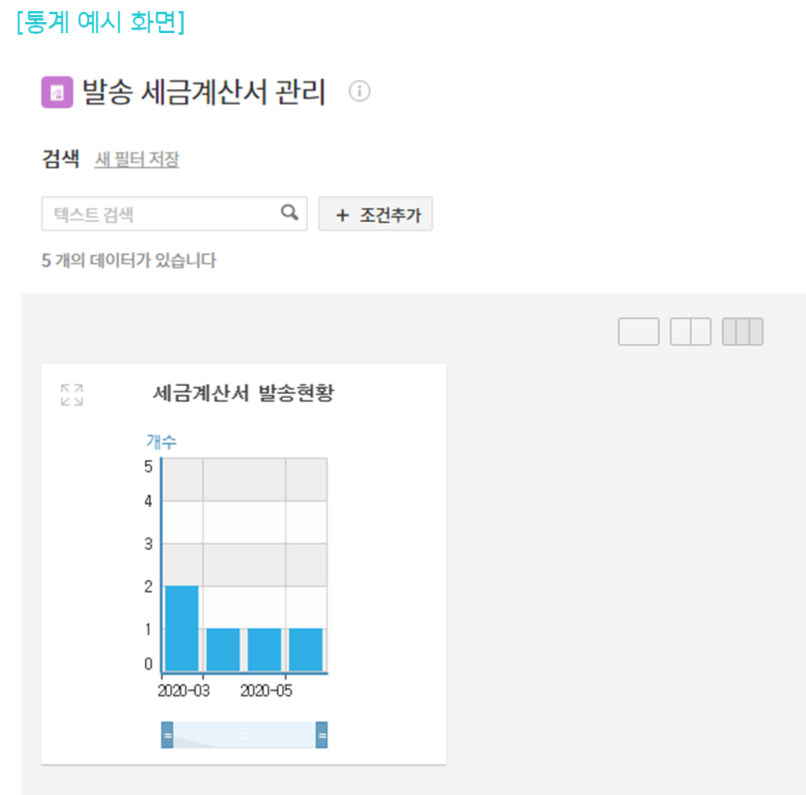This screenshot has width=806, height=795.
Task: Click the purple tax invoice app icon
Action: (57, 92)
